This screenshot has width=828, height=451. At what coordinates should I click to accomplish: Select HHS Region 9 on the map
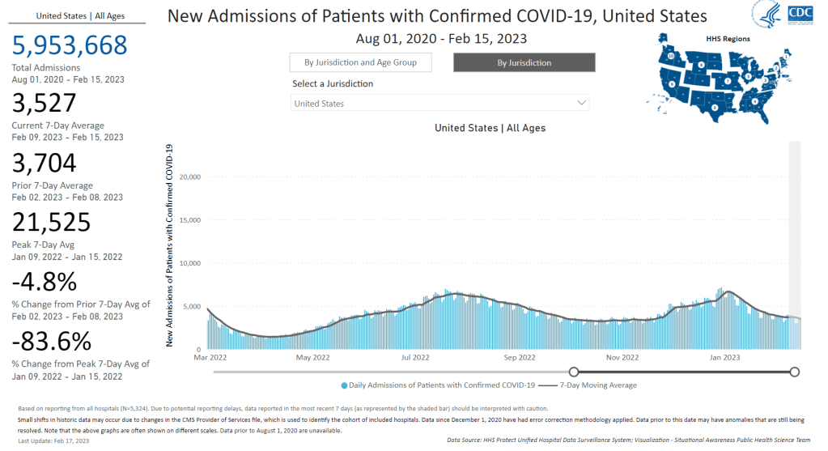671,83
